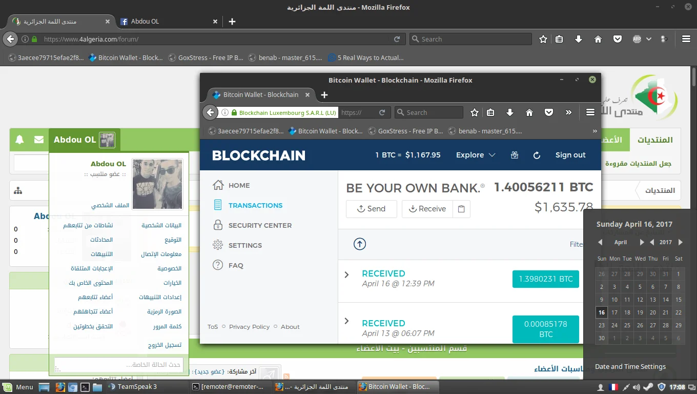Click the Blockchain refresh icon
Screen dimensions: 697x394
pyautogui.click(x=537, y=155)
